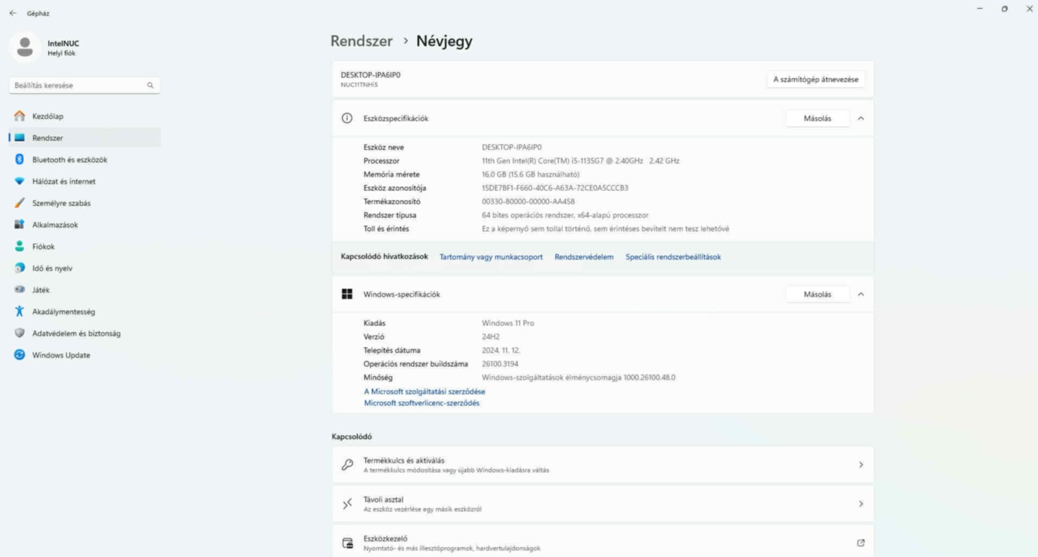
Task: Copy device specs with the Másolás button
Action: [x=817, y=118]
